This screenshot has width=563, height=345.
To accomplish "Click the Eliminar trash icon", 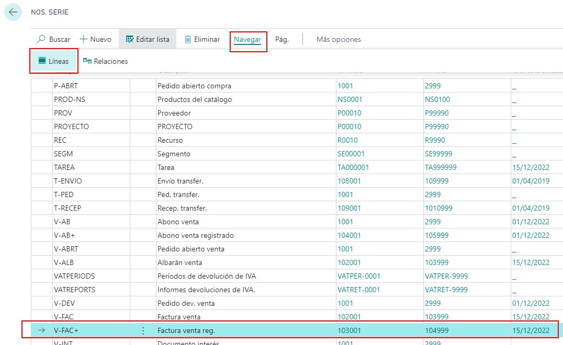I will 187,39.
